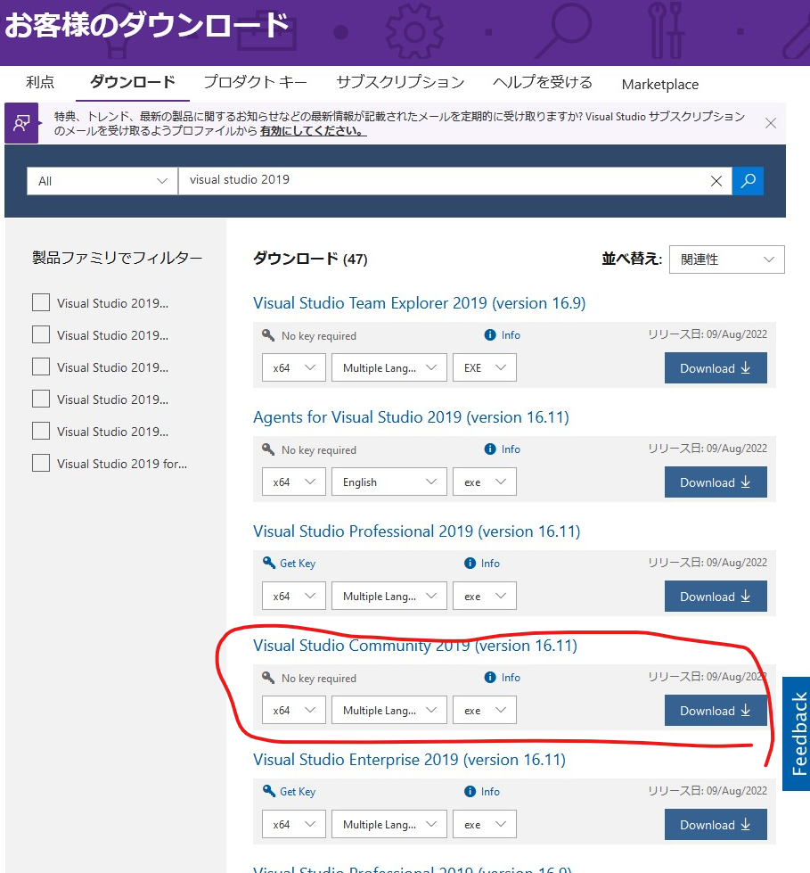The width and height of the screenshot is (810, 873).
Task: Open English language dropdown for Agents for Visual Studio
Action: [x=389, y=482]
